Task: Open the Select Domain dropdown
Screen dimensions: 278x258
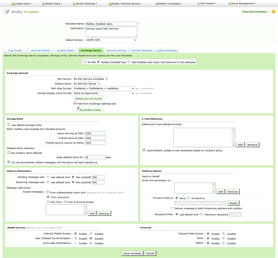Action: [x=111, y=40]
